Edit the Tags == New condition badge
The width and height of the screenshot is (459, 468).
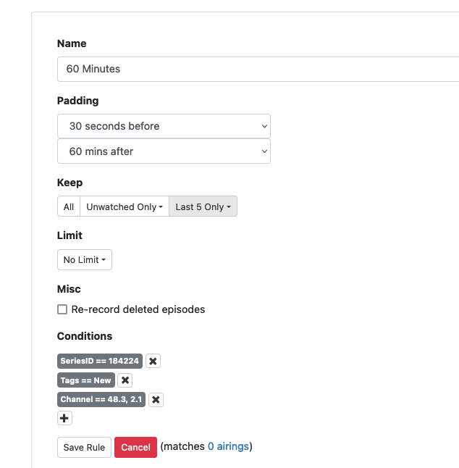point(85,380)
